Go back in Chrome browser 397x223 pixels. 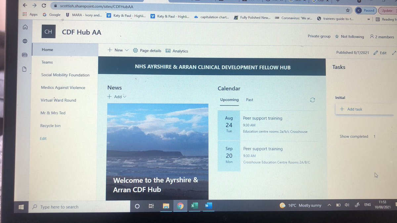[x=25, y=6]
